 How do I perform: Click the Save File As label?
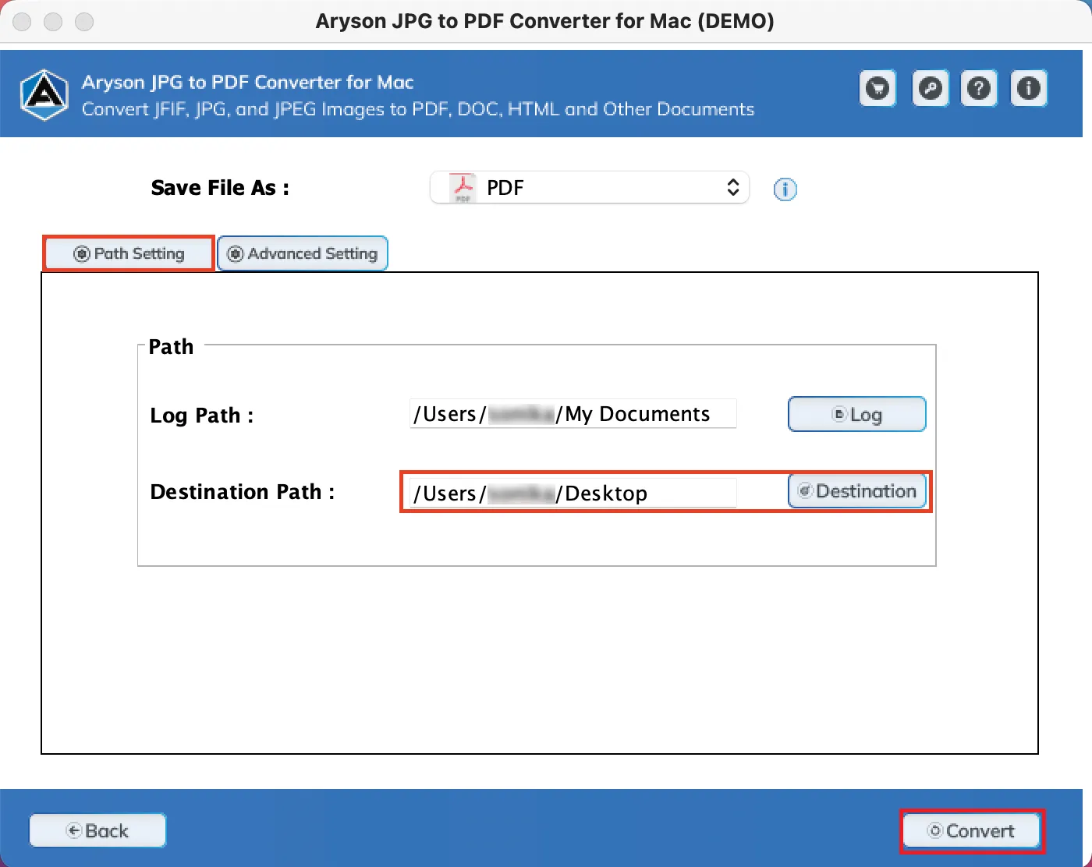(x=220, y=188)
